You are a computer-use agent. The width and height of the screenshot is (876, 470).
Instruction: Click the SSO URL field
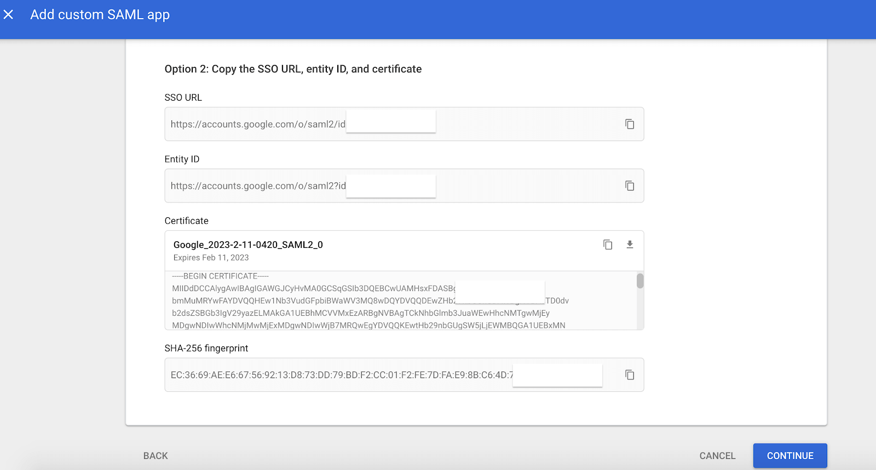pos(404,124)
